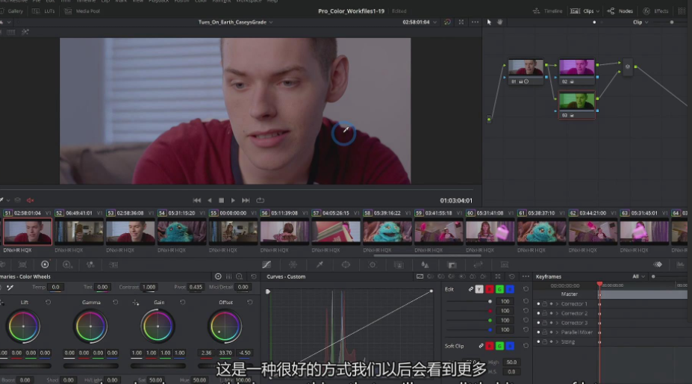Open the node editor Clip mode dropdown
This screenshot has width=692, height=384.
(x=646, y=22)
